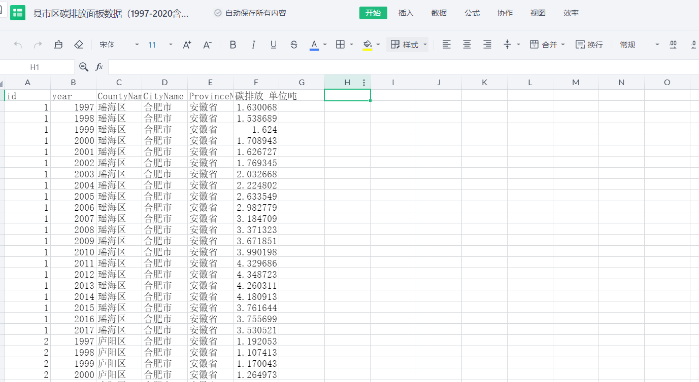Click the H1 cell name box
The width and height of the screenshot is (699, 382).
pos(37,67)
